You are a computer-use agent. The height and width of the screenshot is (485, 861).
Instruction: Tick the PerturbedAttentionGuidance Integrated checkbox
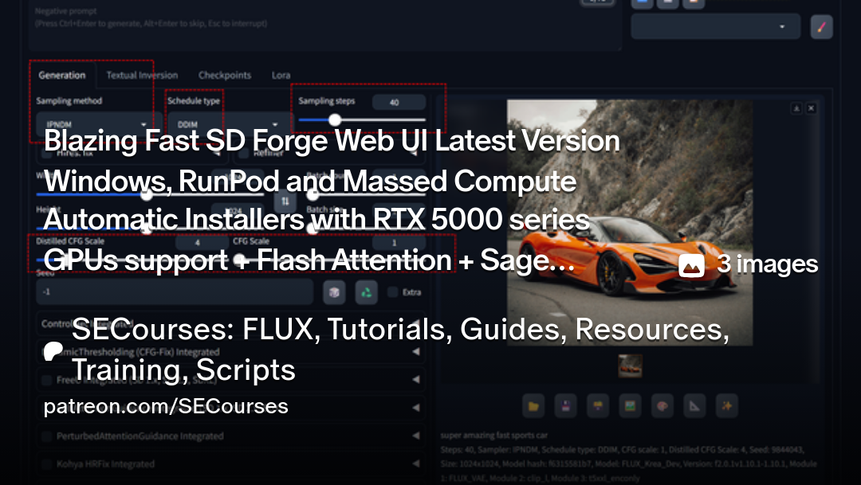coord(47,436)
